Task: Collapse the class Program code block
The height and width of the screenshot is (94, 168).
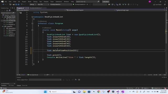Action: click(x=32, y=23)
